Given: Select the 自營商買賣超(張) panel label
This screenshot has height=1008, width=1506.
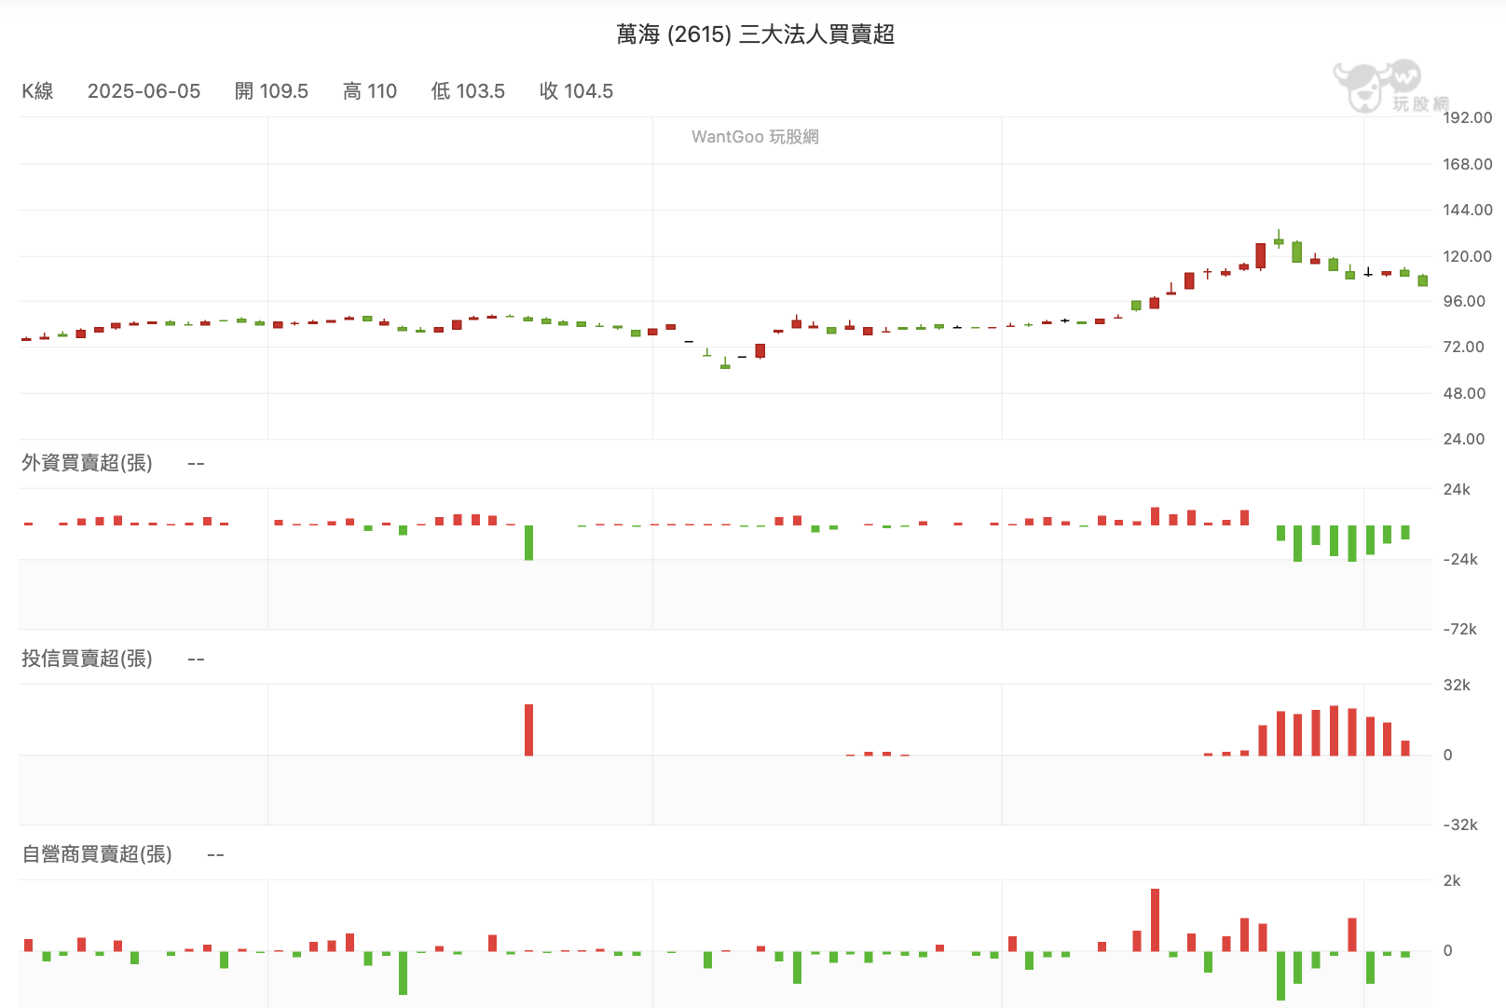Looking at the screenshot, I should click(97, 854).
